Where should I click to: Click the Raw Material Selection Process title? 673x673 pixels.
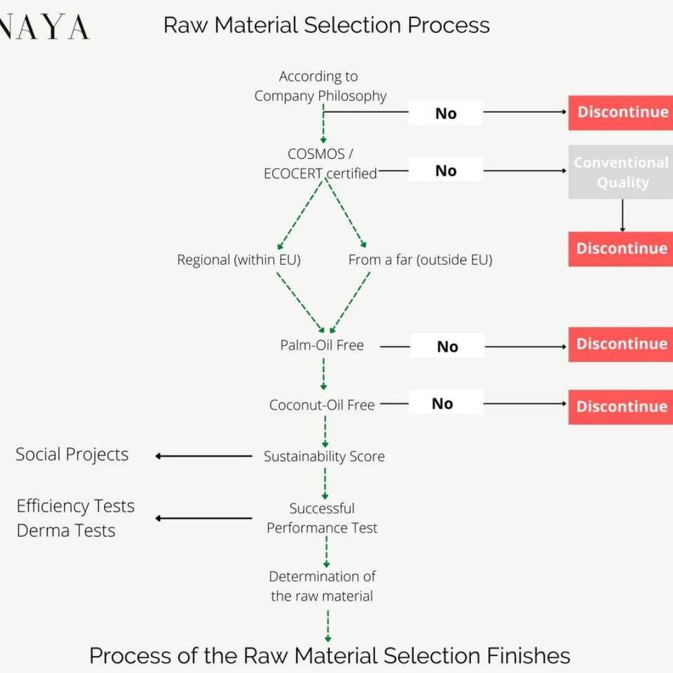point(326,25)
